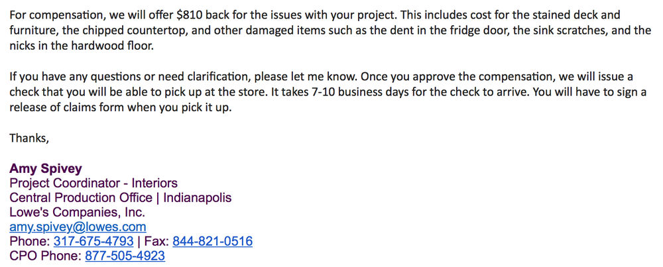
Task: Click the "Thanks," closing line
Action: pos(29,138)
